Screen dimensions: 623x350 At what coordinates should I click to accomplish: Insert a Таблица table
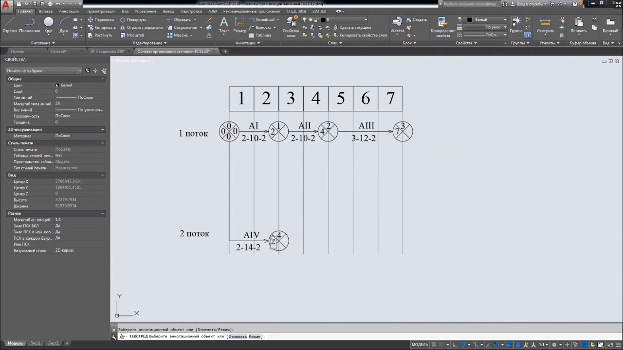coord(260,35)
